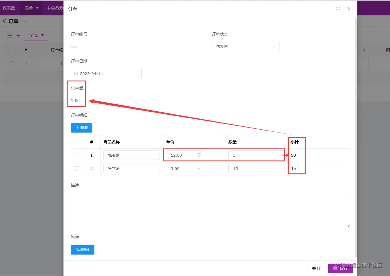Screen dimensions: 390x276
Task: Maximize the 订单 dialog with the fullscreen icon
Action: (x=338, y=9)
